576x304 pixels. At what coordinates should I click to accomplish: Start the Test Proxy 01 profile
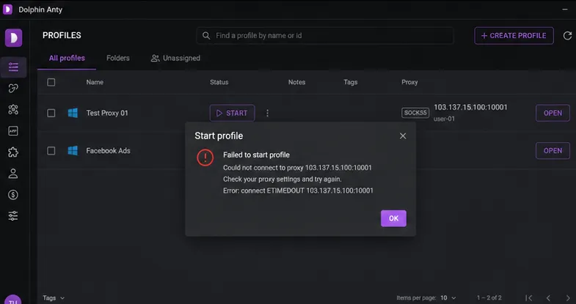232,113
